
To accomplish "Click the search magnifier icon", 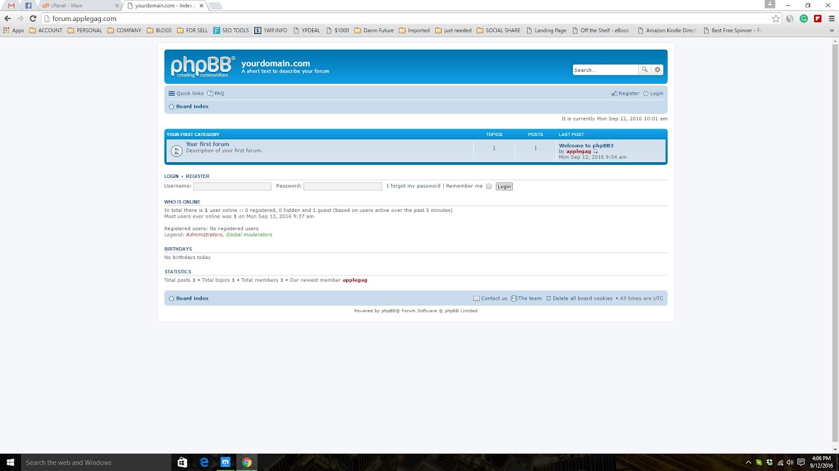I will (644, 69).
